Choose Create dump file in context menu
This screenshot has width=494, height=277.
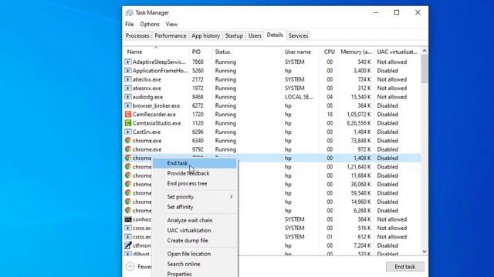tap(195, 240)
